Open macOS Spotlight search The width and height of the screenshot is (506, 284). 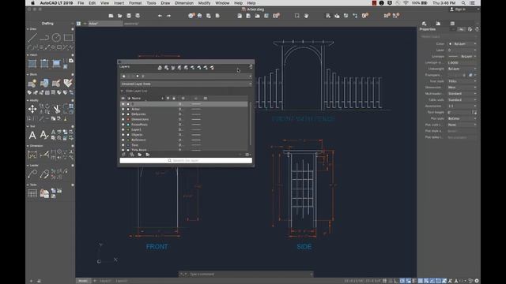[x=463, y=3]
